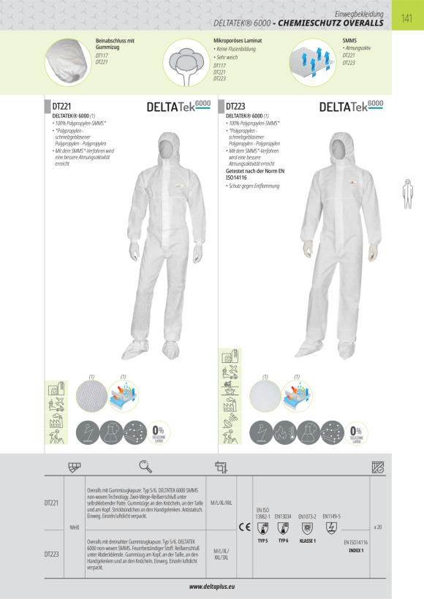Click the magnifying glass description column icon
The height and width of the screenshot is (599, 424).
point(145,467)
